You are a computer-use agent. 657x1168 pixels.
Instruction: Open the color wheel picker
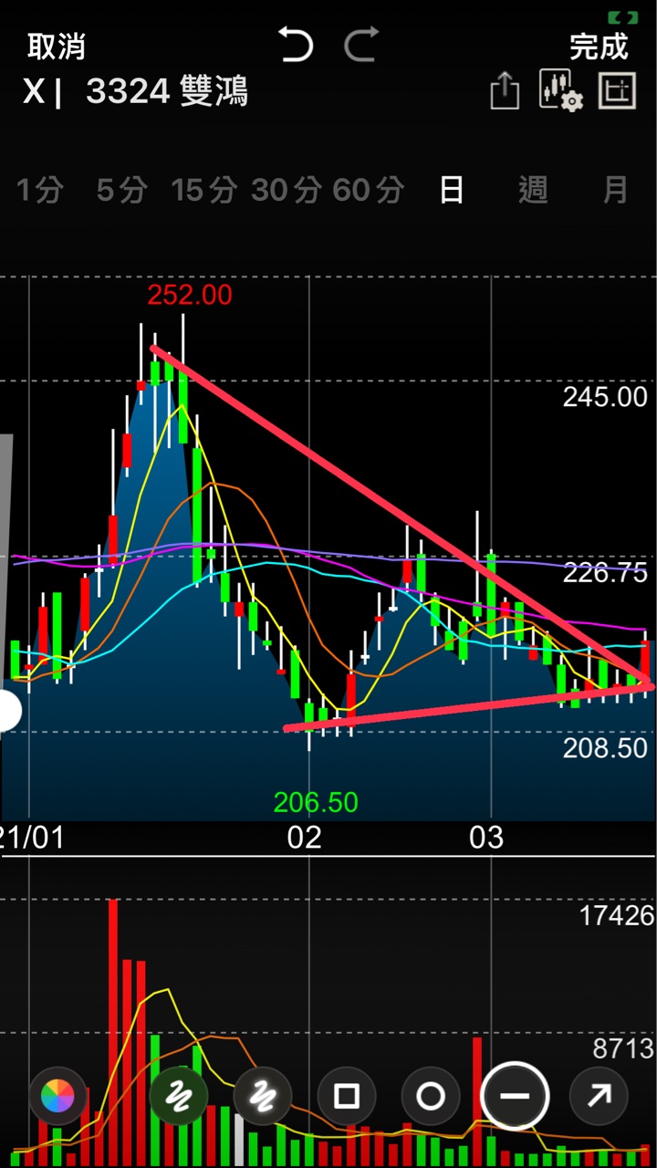(x=57, y=1095)
